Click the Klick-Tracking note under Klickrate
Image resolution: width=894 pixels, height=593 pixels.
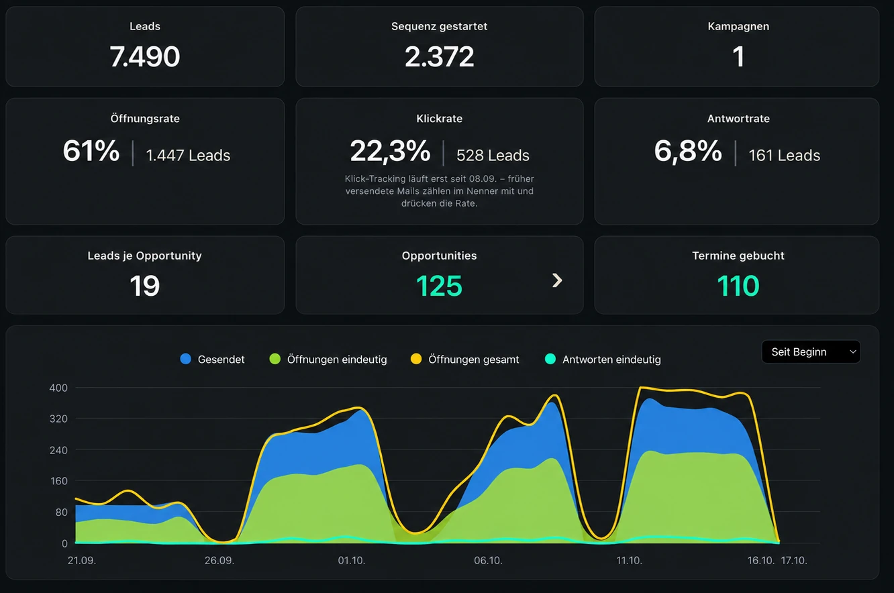click(440, 191)
